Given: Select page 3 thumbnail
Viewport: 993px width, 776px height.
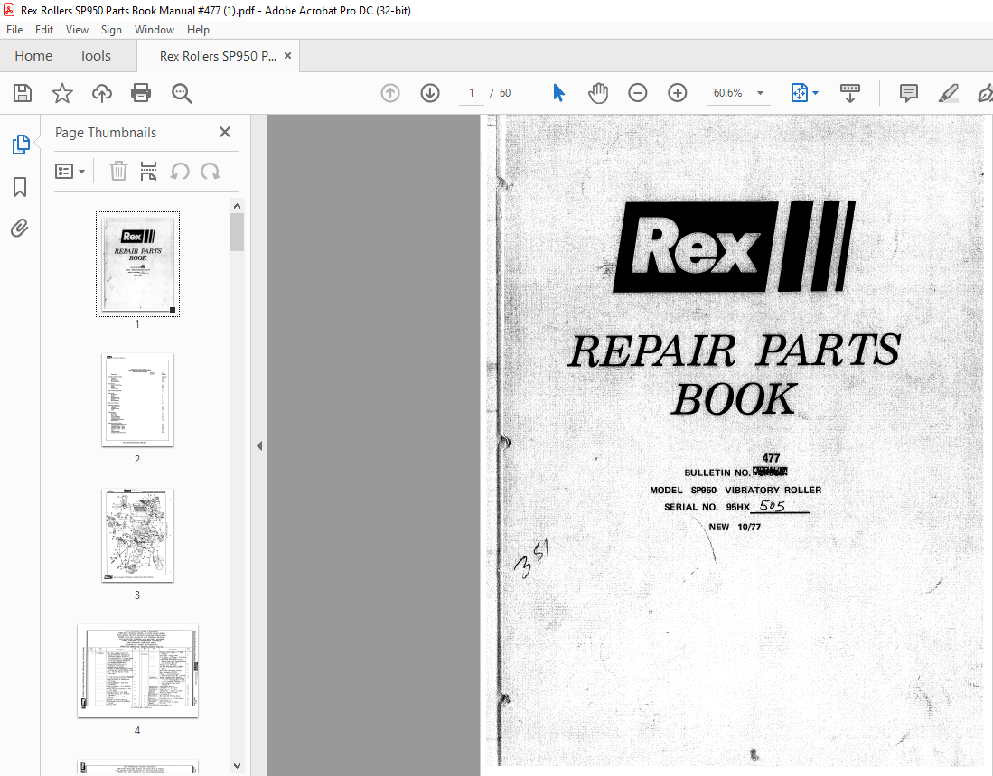Looking at the screenshot, I should click(137, 536).
